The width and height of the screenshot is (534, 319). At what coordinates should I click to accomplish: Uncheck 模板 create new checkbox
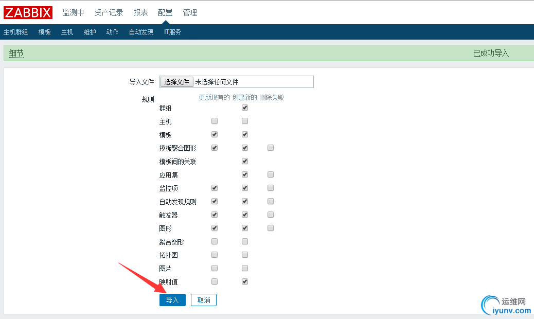(245, 134)
